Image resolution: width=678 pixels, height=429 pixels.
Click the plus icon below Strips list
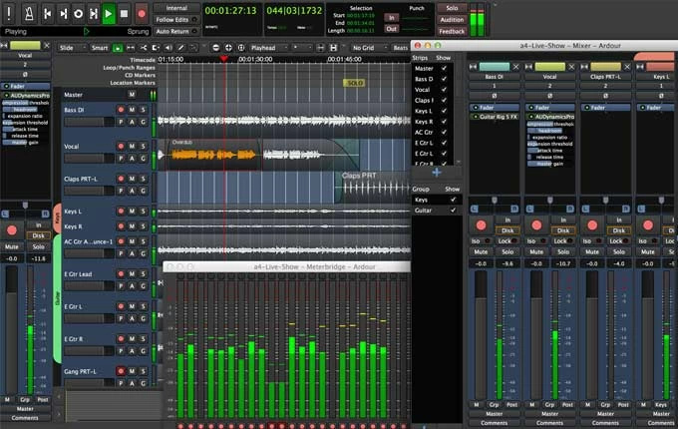tap(436, 173)
